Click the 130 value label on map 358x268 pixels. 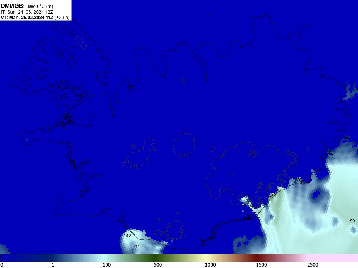click(127, 235)
